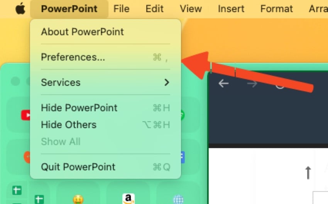This screenshot has height=204, width=328.
Task: Click the money-face emoji shortcut
Action: pos(78,200)
